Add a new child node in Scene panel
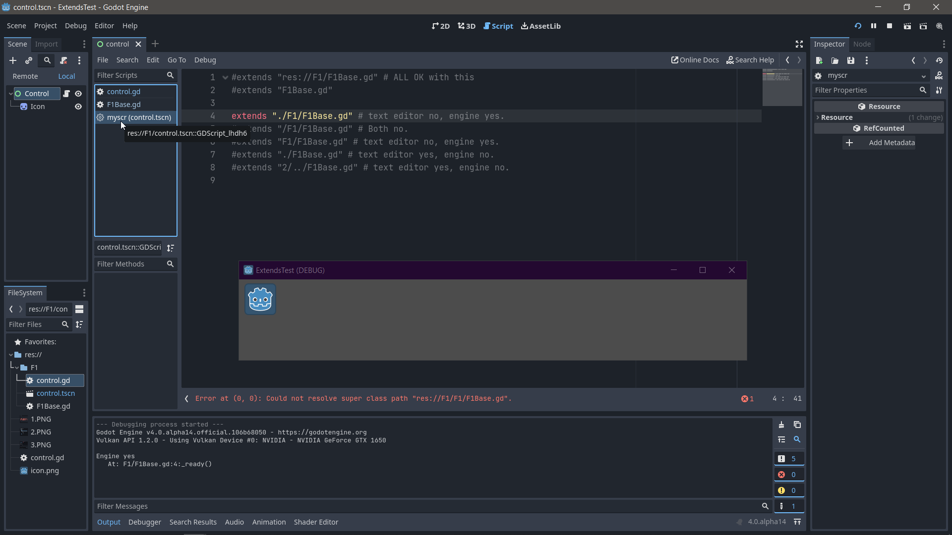952x535 pixels. (x=13, y=60)
